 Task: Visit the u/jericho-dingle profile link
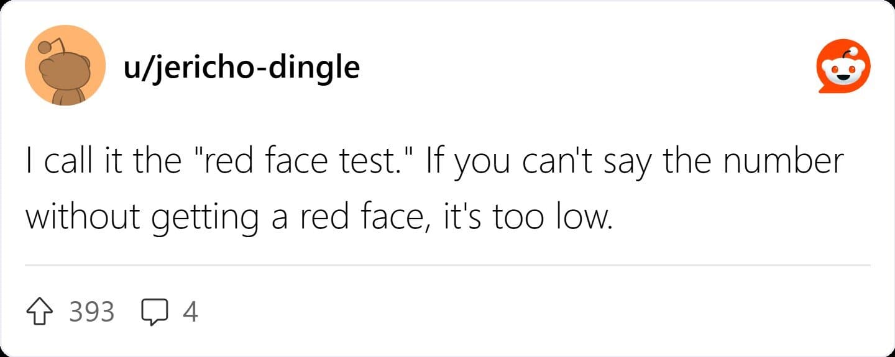pos(242,67)
